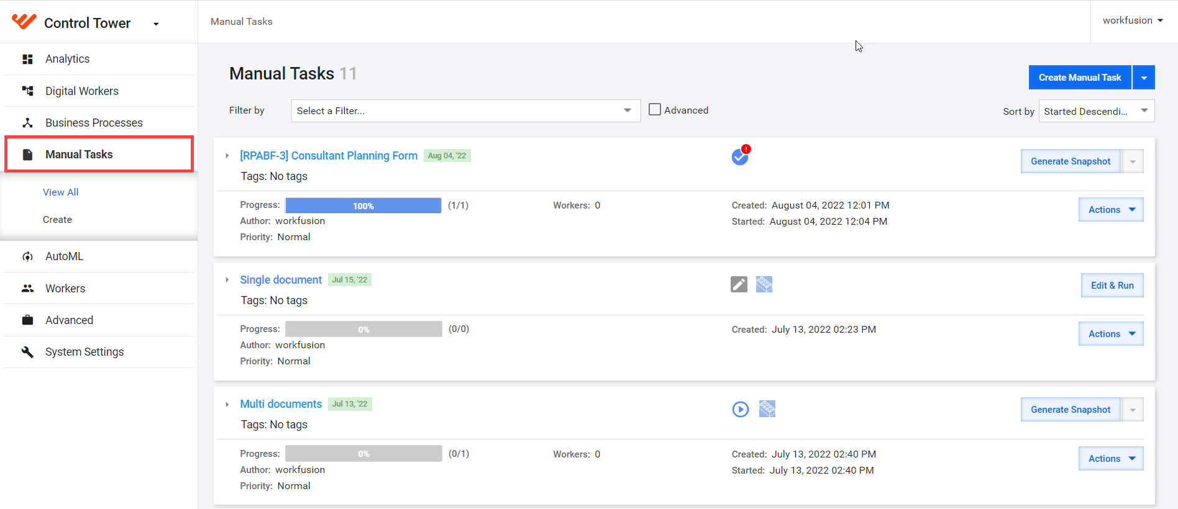Expand the Single document task row
This screenshot has height=509, width=1178.
227,280
